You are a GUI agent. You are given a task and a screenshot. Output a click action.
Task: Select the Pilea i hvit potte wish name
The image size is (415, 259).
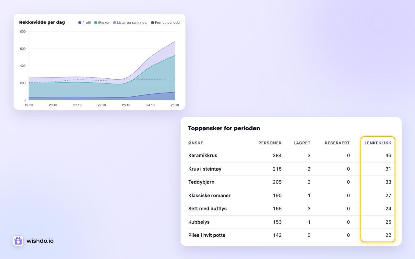pyautogui.click(x=207, y=235)
